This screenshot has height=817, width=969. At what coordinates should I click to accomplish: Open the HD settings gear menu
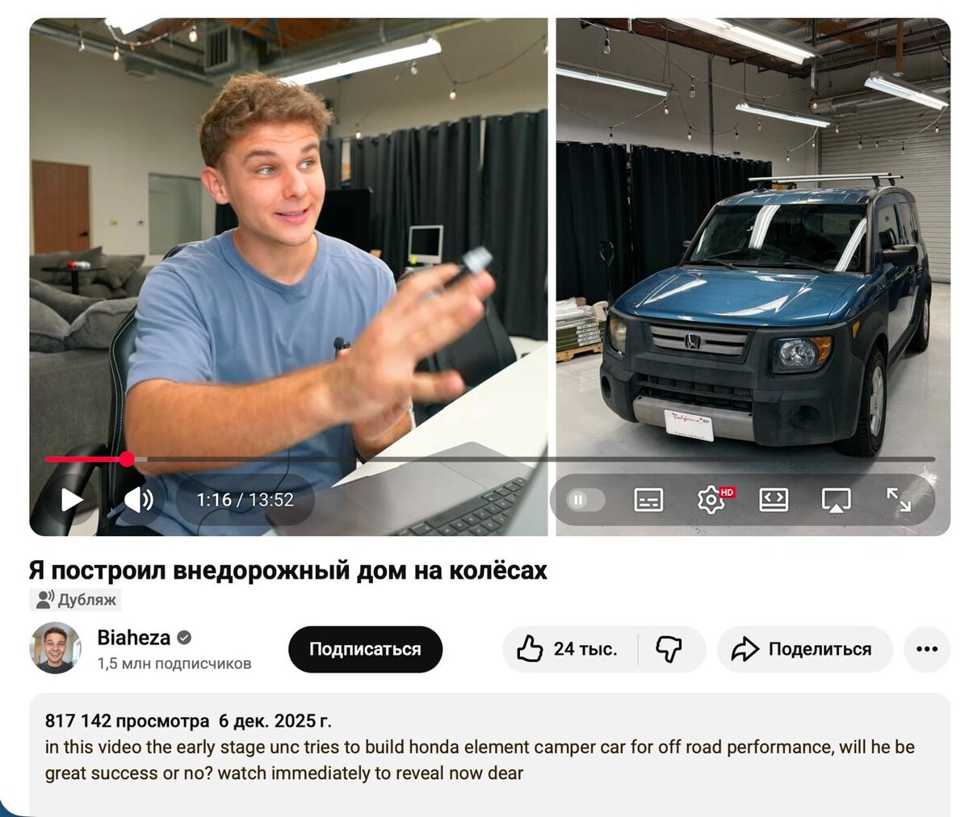711,501
